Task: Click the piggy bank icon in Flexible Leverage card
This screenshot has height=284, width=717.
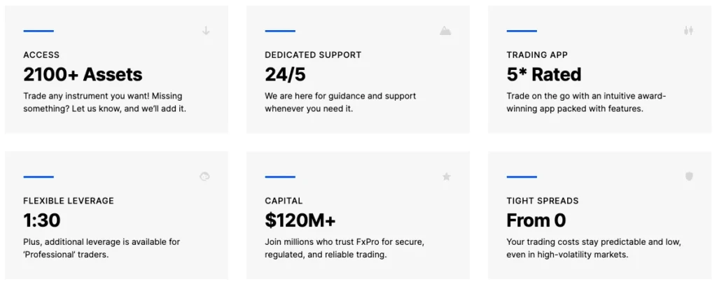Action: pos(204,177)
